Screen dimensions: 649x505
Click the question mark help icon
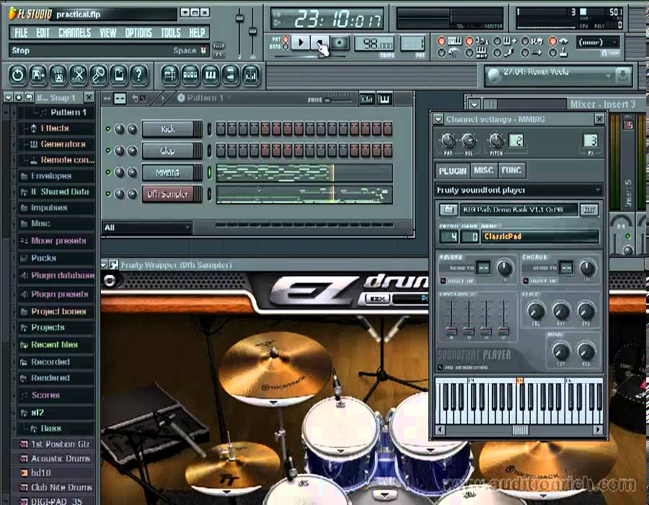tap(138, 75)
